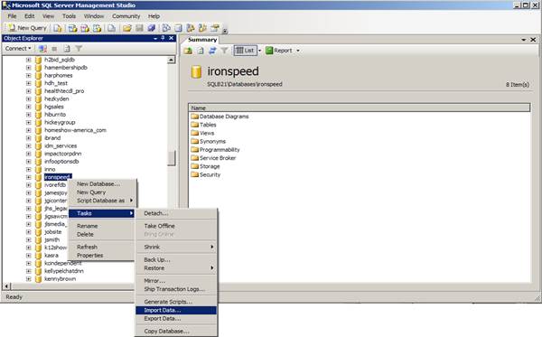This screenshot has width=542, height=337.
Task: Open the main toolbar options arrow
Action: (225, 31)
